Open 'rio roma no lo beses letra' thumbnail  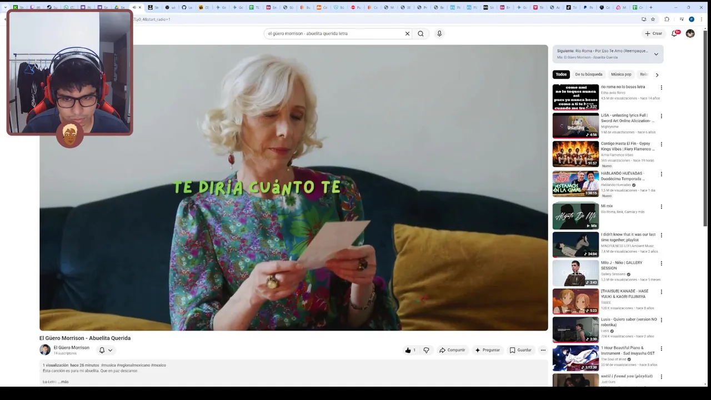tap(575, 97)
